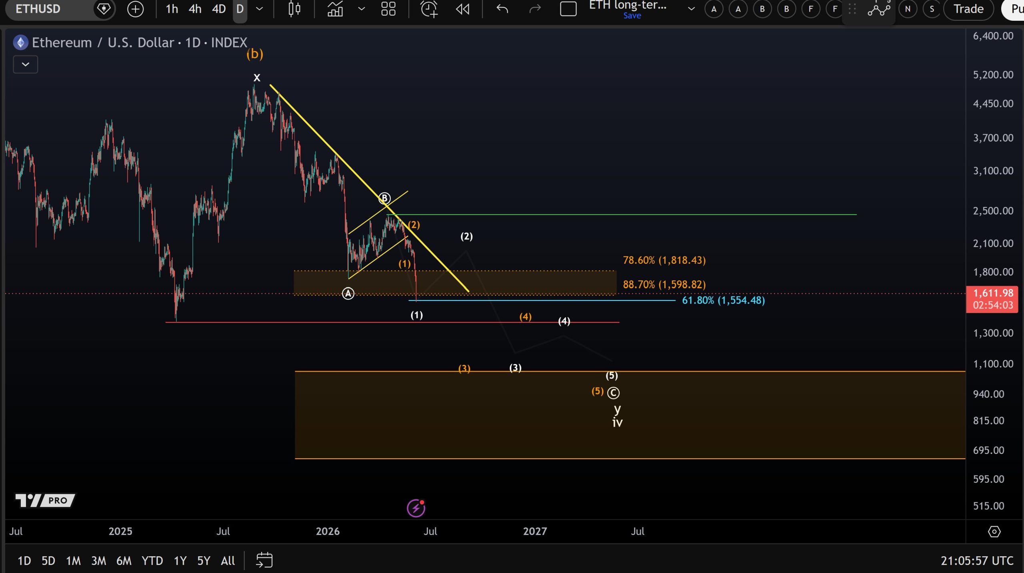Viewport: 1024px width, 573px height.
Task: Switch to the 4D timeframe
Action: (218, 9)
